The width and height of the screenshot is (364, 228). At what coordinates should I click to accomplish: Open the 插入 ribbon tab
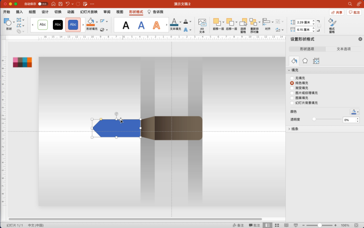click(x=19, y=12)
